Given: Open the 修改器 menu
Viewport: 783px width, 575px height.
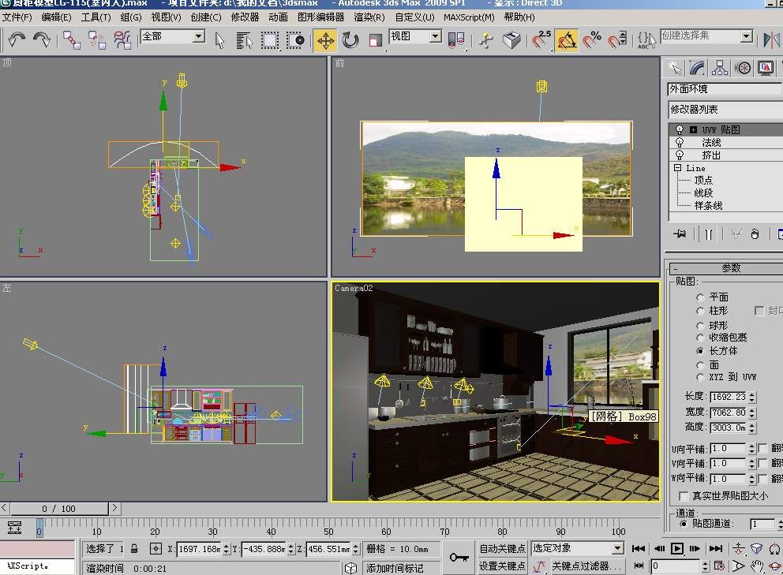Looking at the screenshot, I should pyautogui.click(x=245, y=17).
